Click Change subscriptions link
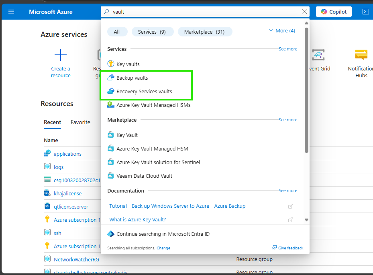Viewport: 373px width, 275px height. [163, 248]
